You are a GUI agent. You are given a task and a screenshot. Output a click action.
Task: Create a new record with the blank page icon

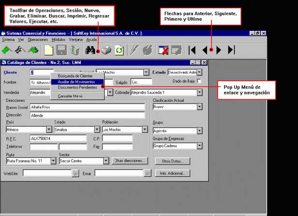click(x=49, y=50)
